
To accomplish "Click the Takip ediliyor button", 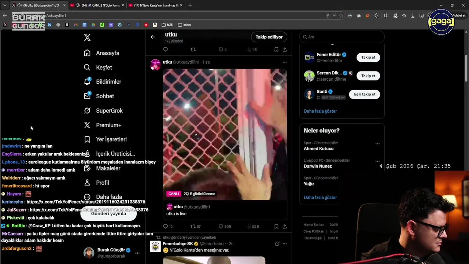I will point(269,37).
